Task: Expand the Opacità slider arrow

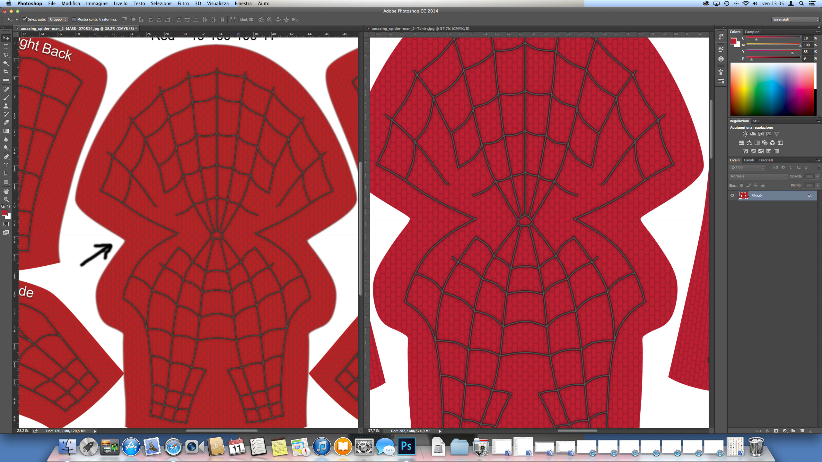Action: point(818,176)
